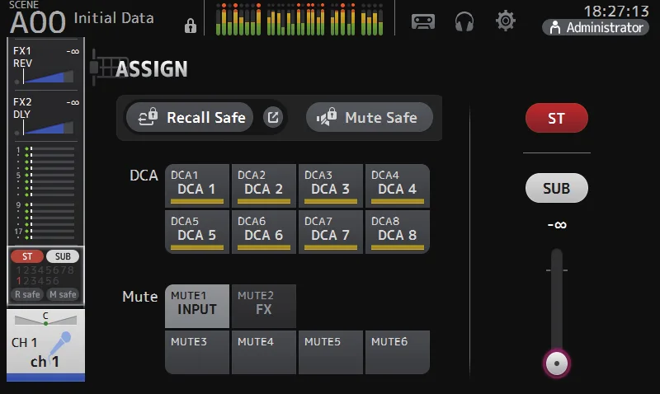Assign channel to DCA 8
660x394 pixels.
pyautogui.click(x=398, y=232)
